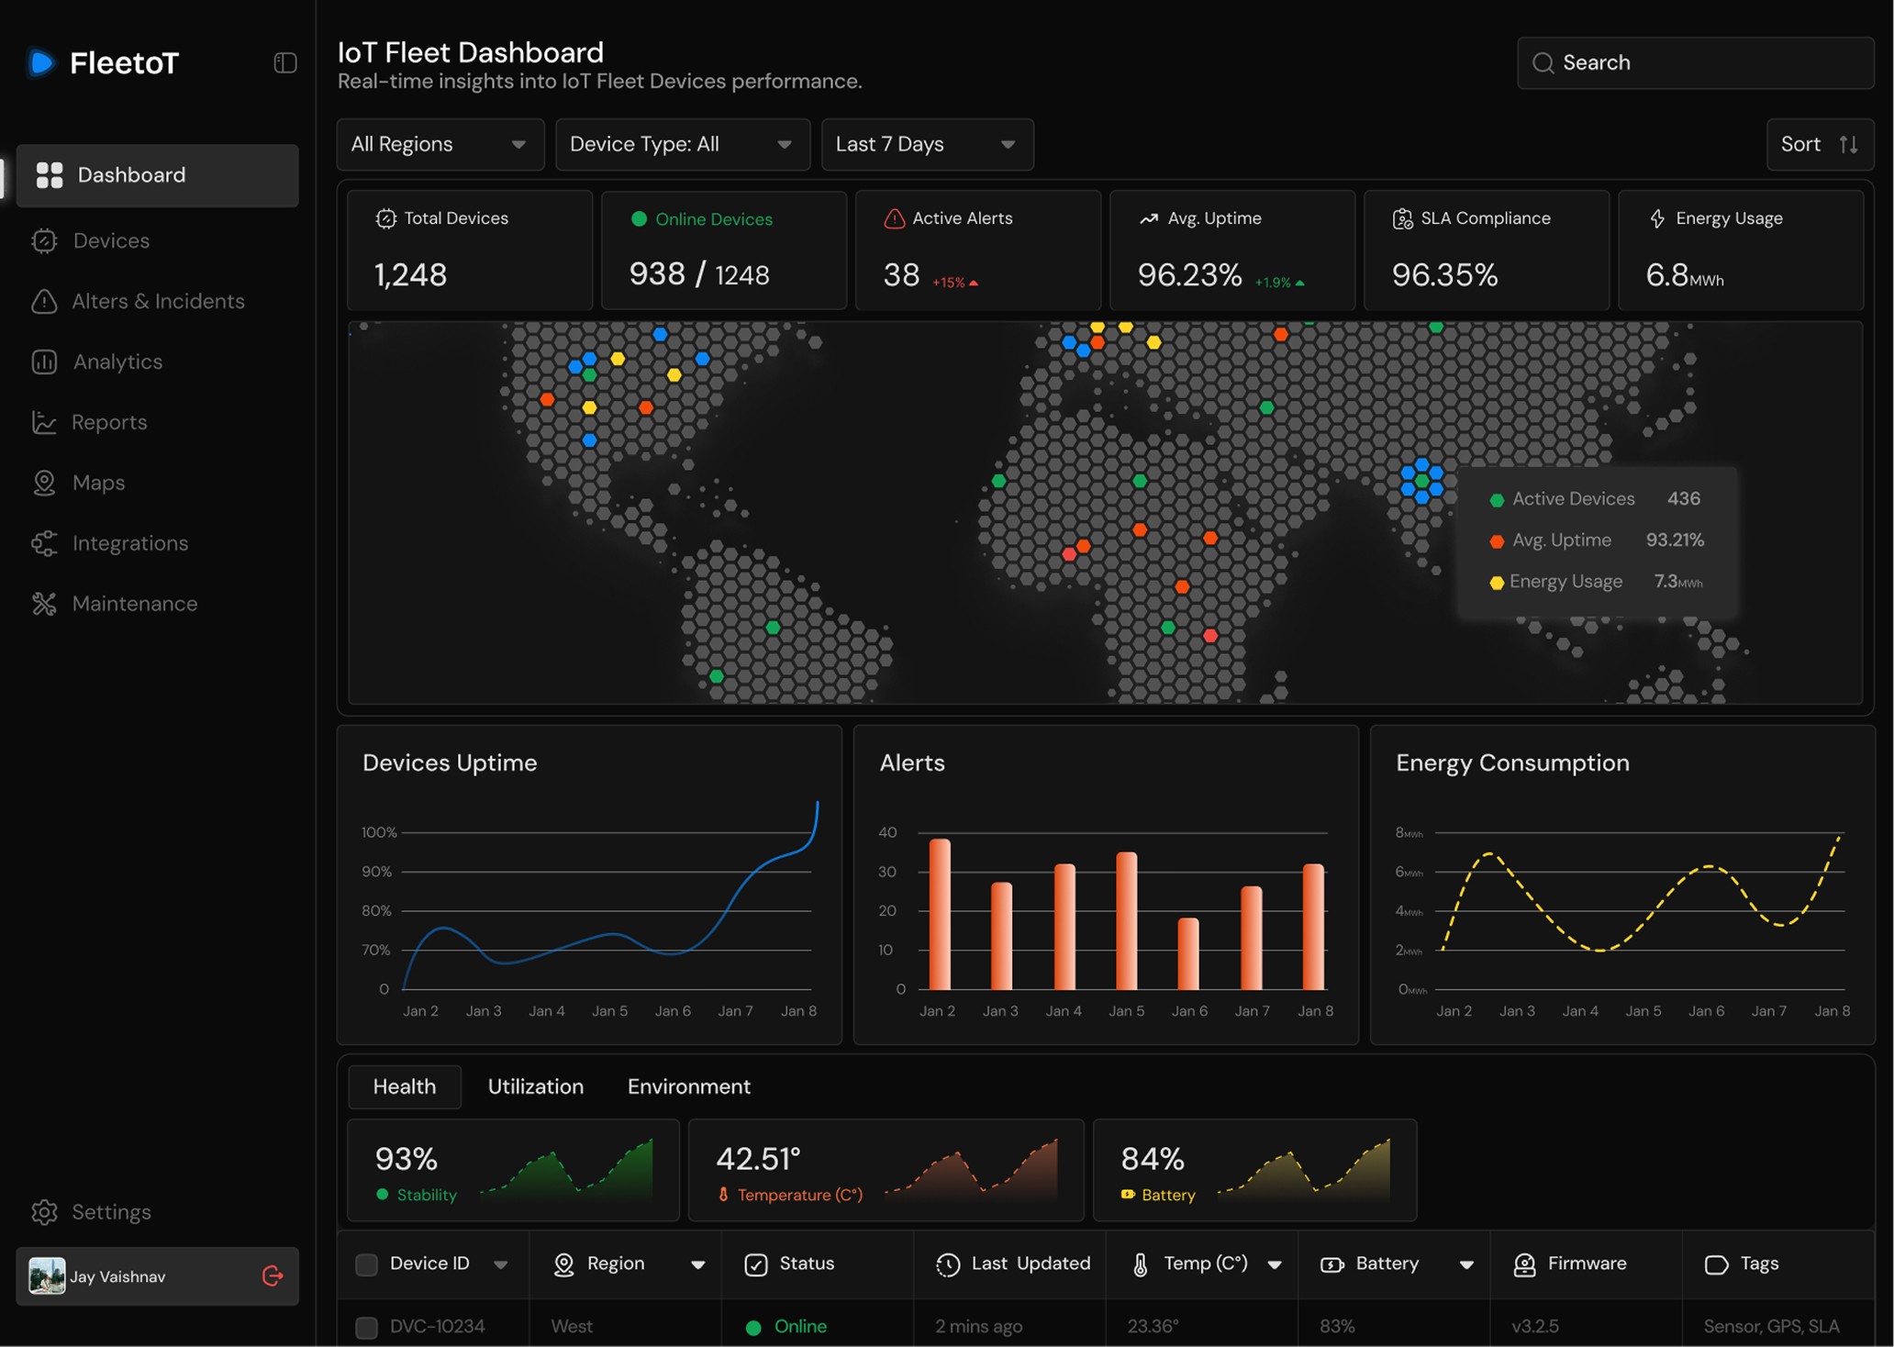Click the Active Alerts card

[977, 250]
